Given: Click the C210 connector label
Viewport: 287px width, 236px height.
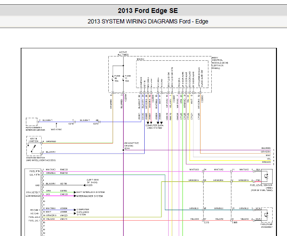Looking at the screenshot, I should click(x=71, y=124).
